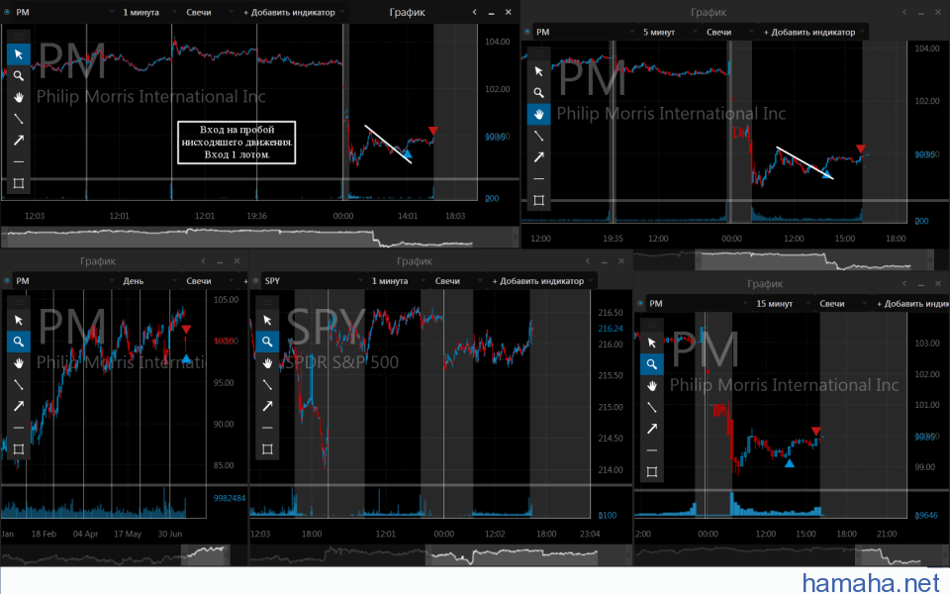950x594 pixels.
Task: Select line drawing tool in PM 1 минута chart
Action: pyautogui.click(x=19, y=119)
